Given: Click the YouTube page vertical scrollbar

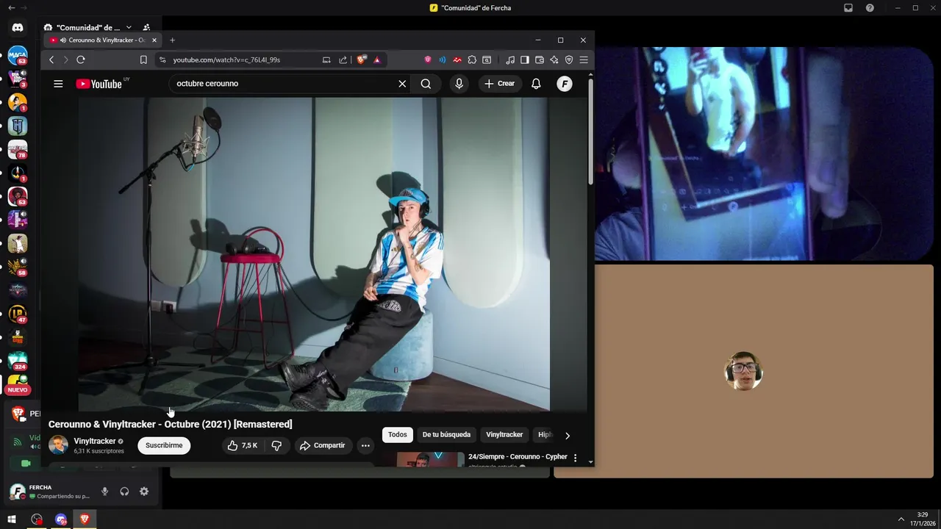Looking at the screenshot, I should (x=590, y=132).
